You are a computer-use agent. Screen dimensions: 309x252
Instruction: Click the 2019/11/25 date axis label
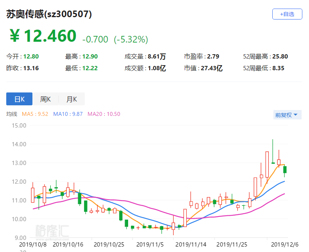click(x=232, y=245)
